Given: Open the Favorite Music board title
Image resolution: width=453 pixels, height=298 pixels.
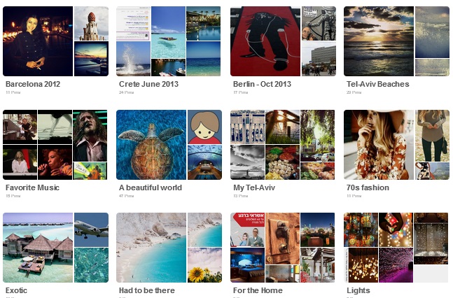Looking at the screenshot, I should [x=32, y=187].
